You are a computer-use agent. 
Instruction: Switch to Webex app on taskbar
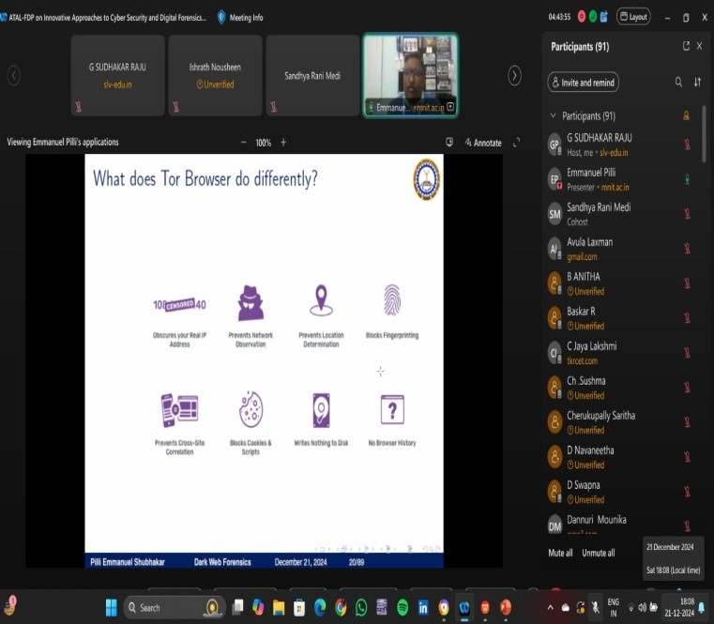[x=464, y=608]
